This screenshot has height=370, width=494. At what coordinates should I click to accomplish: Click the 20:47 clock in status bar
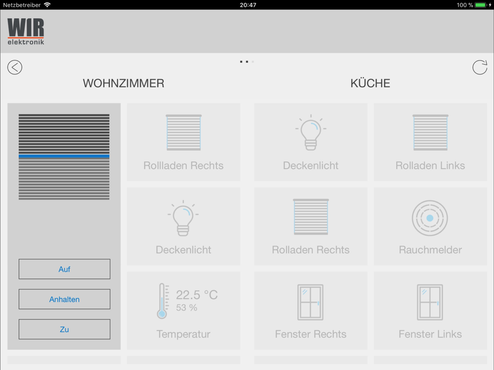click(x=248, y=5)
